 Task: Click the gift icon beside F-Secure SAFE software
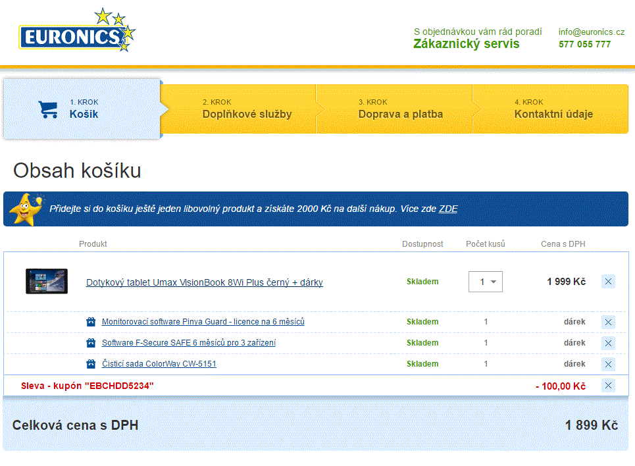[x=91, y=343]
